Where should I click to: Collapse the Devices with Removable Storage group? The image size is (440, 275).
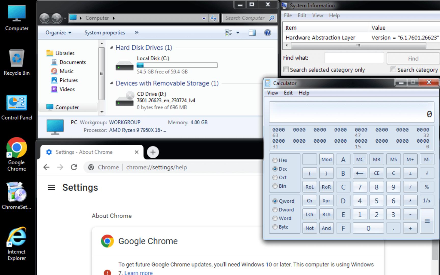tap(111, 83)
